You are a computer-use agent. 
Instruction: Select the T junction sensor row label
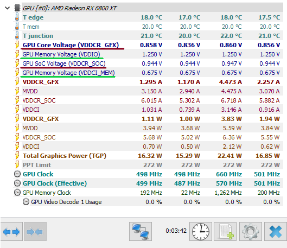38,36
